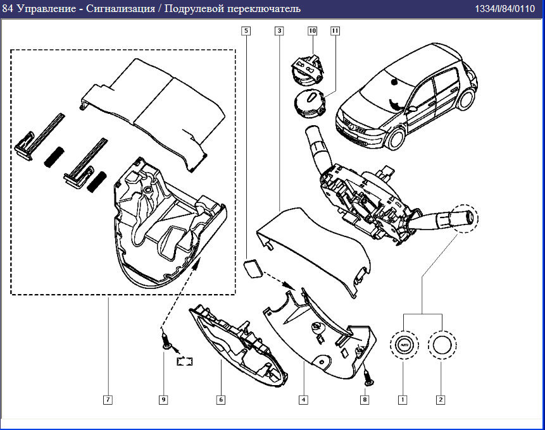The width and height of the screenshot is (545, 430).
Task: Click the rotary contact ring of callout 10
Action: tap(307, 70)
